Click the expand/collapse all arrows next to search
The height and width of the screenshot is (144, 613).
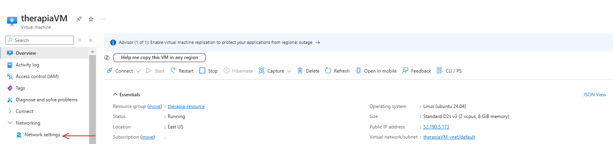click(x=80, y=40)
